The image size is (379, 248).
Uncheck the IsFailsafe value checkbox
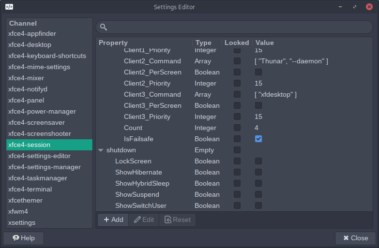pos(258,139)
